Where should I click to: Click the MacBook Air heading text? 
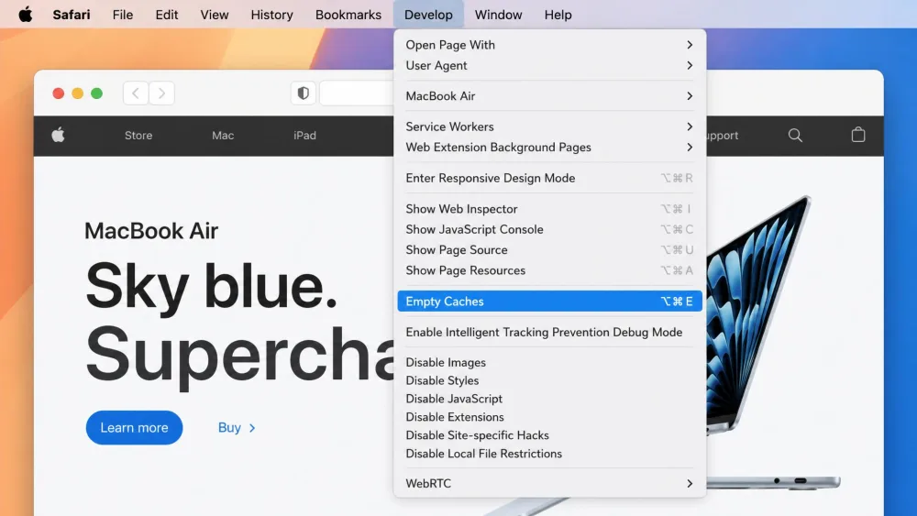click(x=151, y=231)
